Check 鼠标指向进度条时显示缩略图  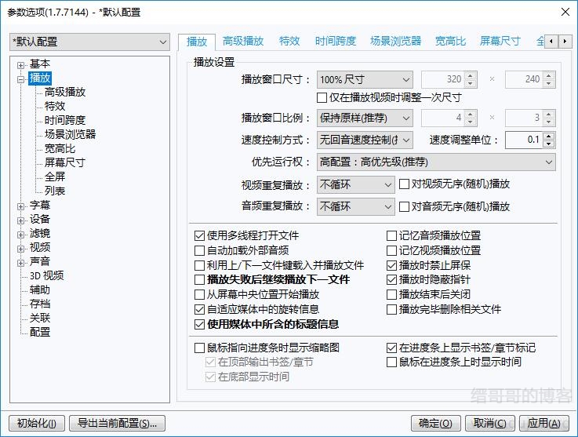pyautogui.click(x=199, y=348)
